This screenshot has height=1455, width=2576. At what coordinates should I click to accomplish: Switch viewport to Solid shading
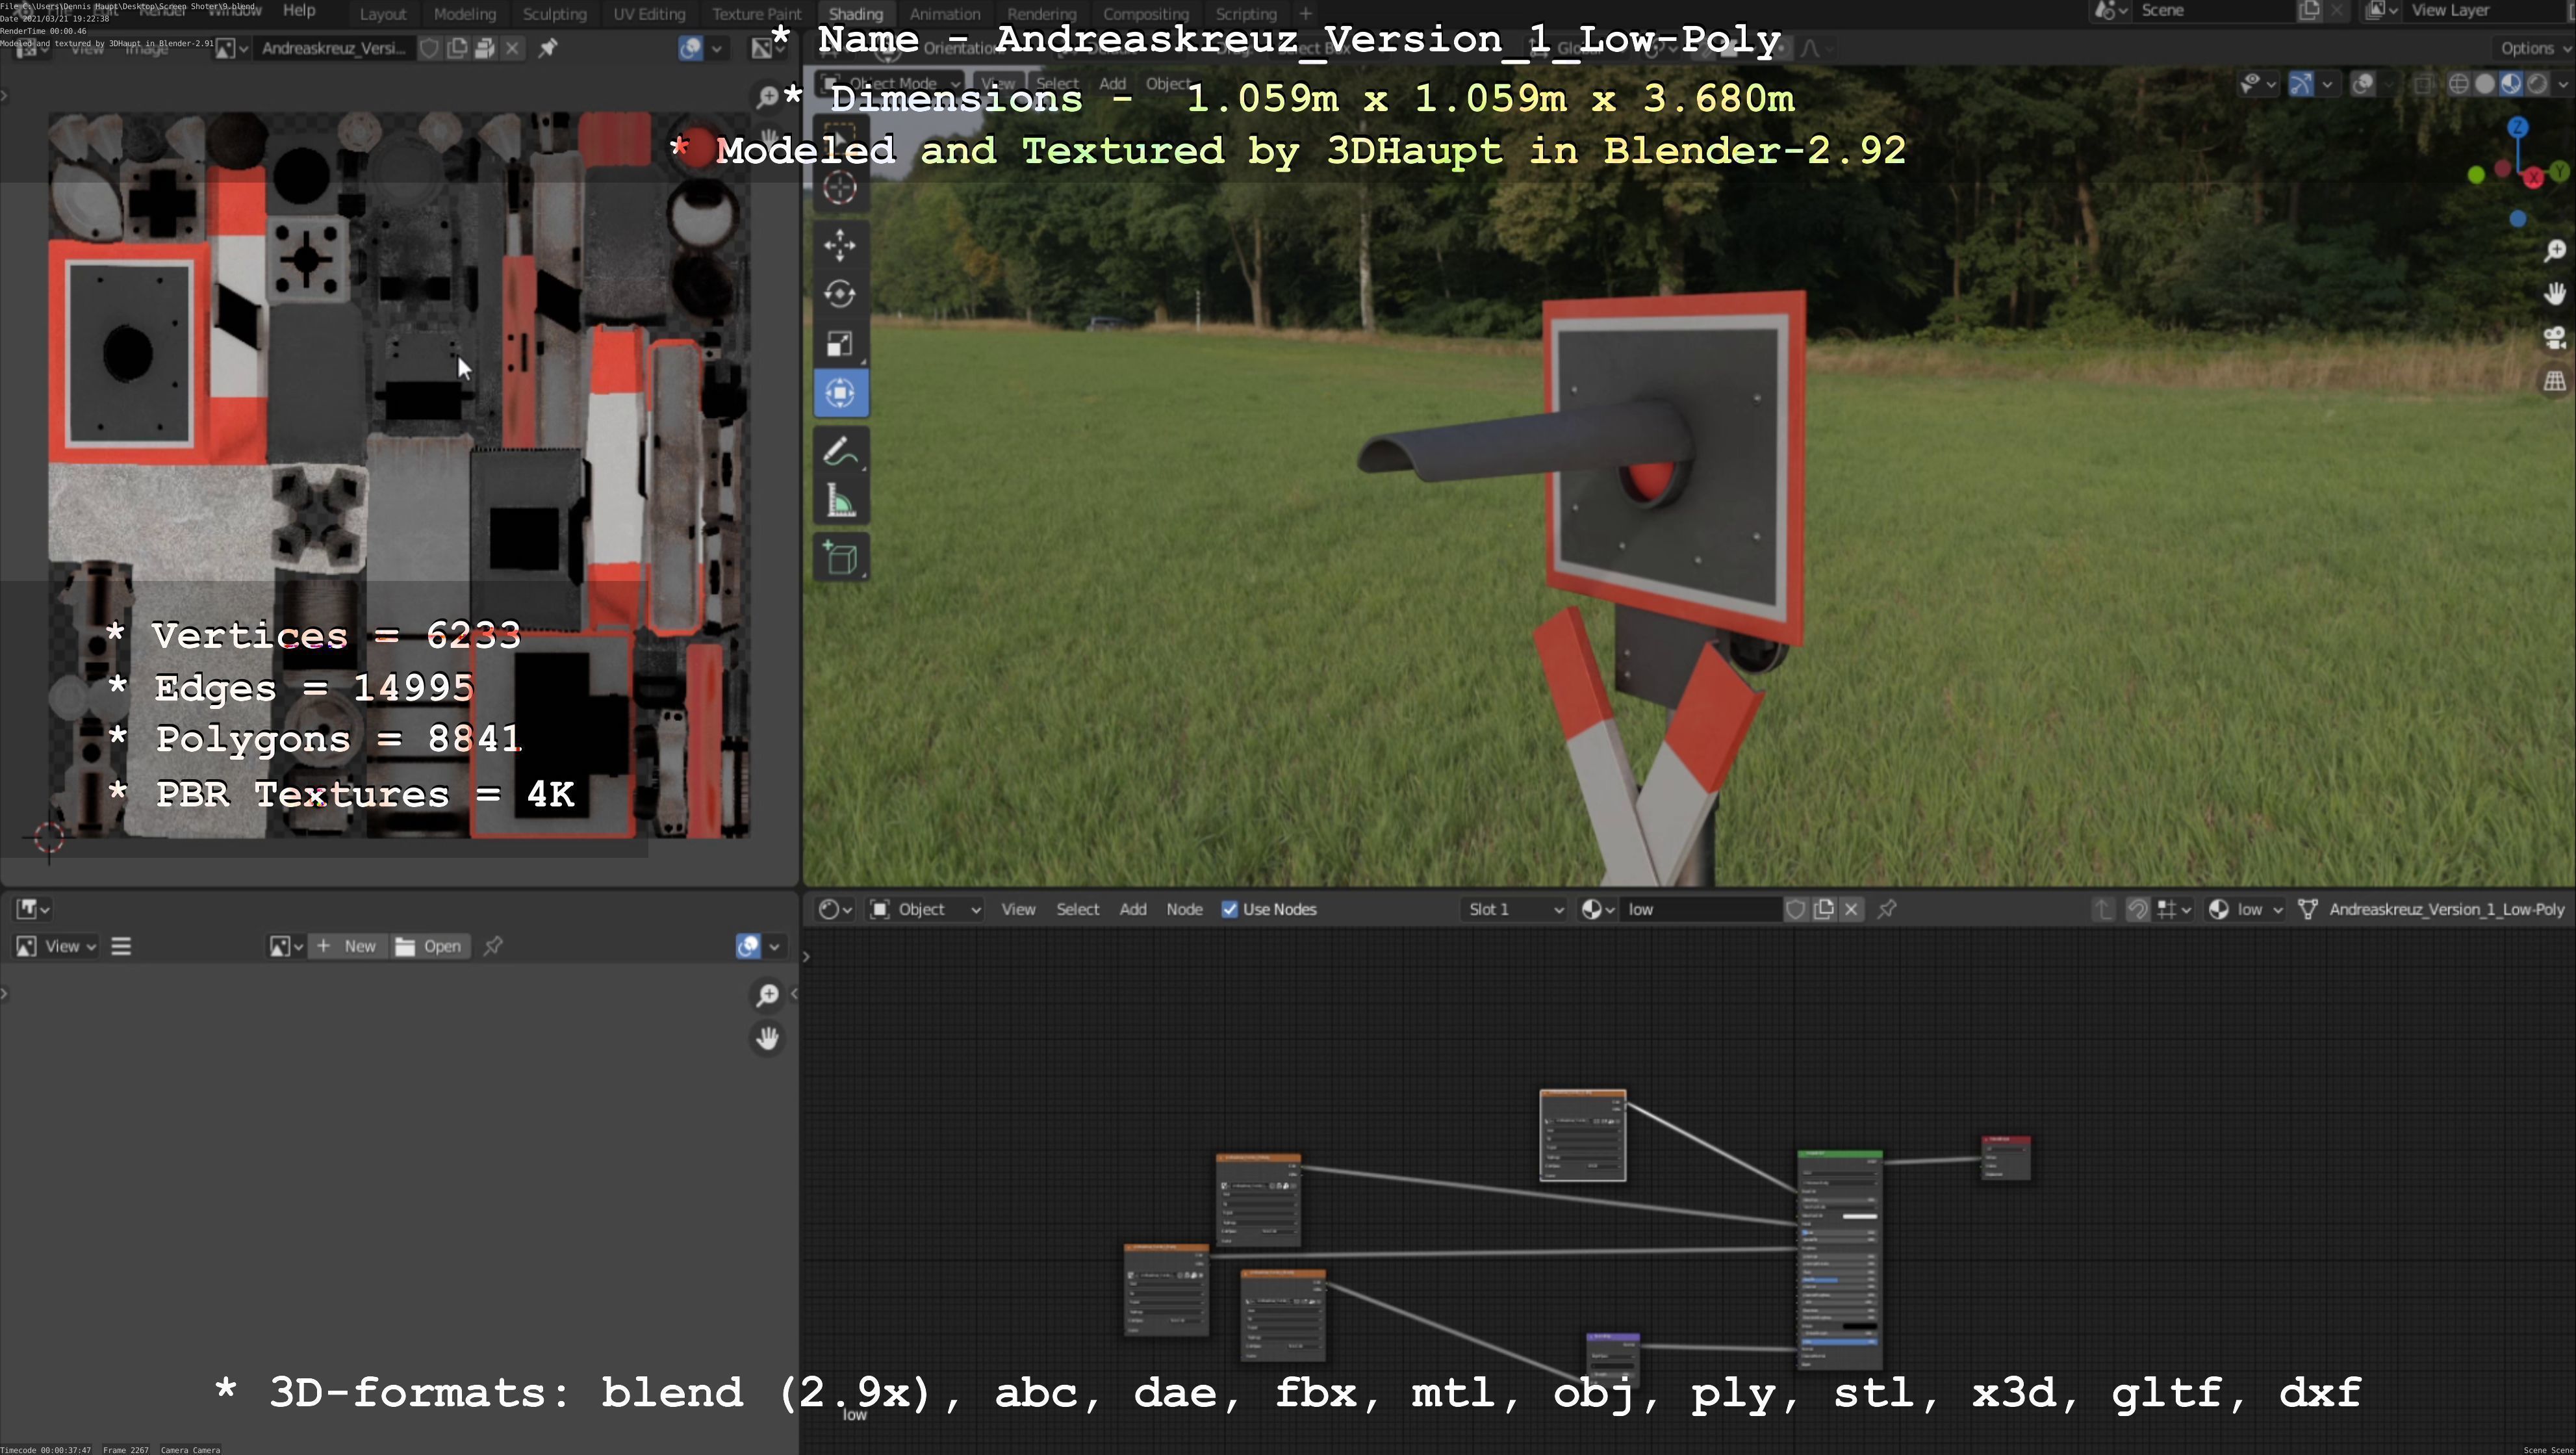point(2484,84)
